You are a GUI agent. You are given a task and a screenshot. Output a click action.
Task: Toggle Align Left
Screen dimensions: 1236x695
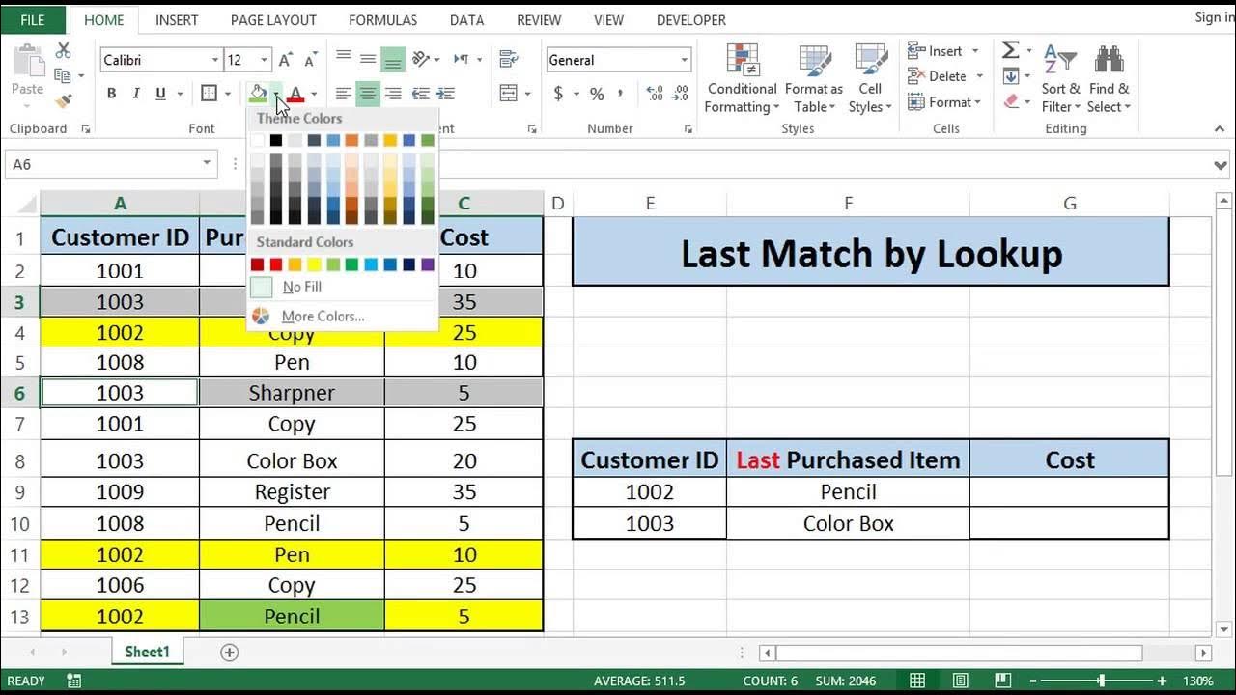coord(343,94)
